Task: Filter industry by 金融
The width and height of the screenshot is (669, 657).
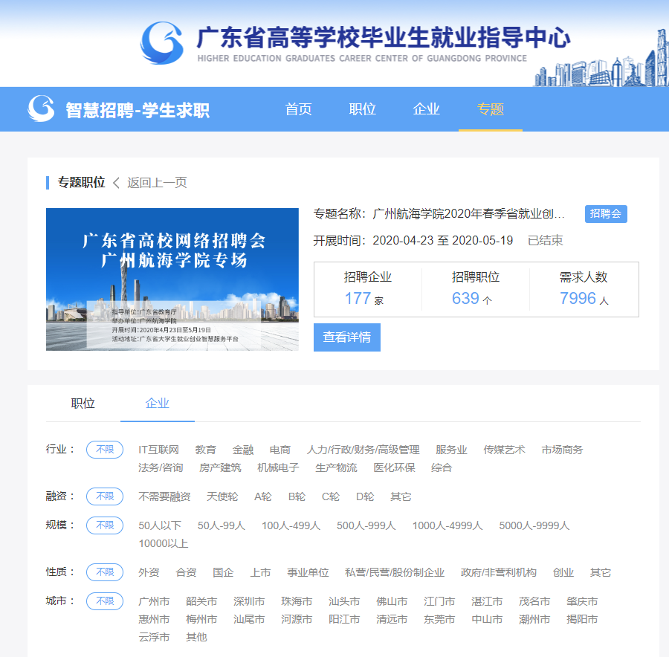Action: tap(243, 450)
